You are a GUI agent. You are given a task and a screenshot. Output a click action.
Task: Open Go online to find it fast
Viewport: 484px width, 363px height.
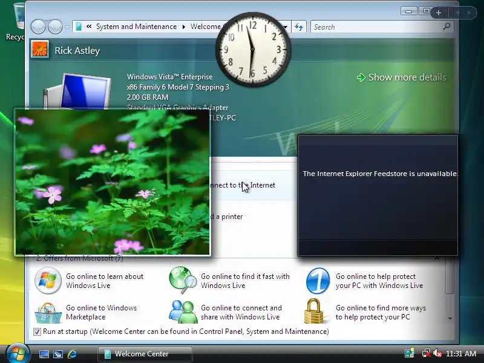(x=246, y=281)
